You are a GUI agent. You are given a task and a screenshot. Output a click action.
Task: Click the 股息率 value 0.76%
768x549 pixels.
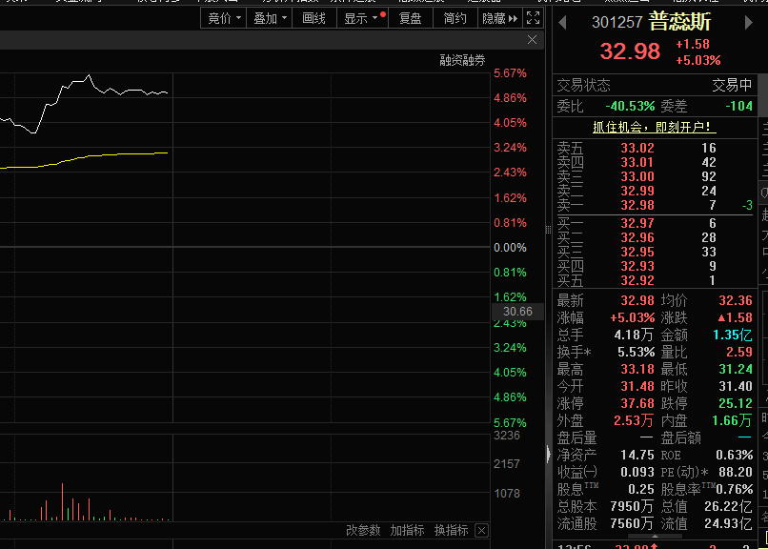tap(735, 489)
